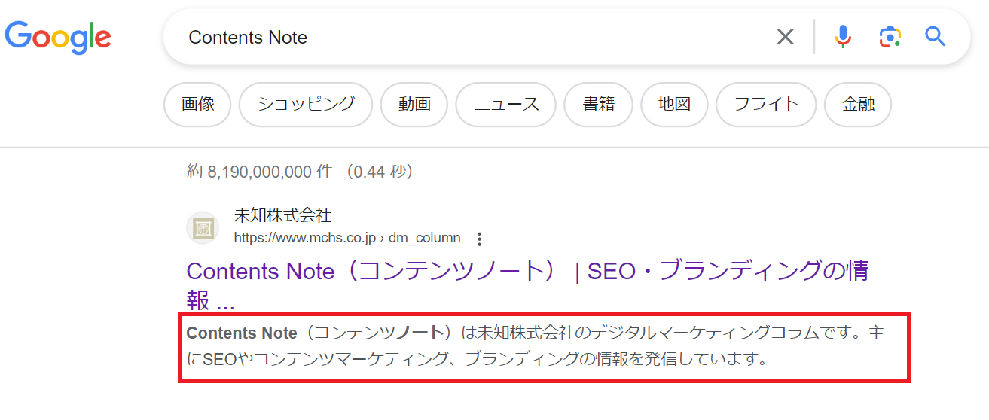
Task: Click the blue magnifier search icon
Action: tap(936, 37)
